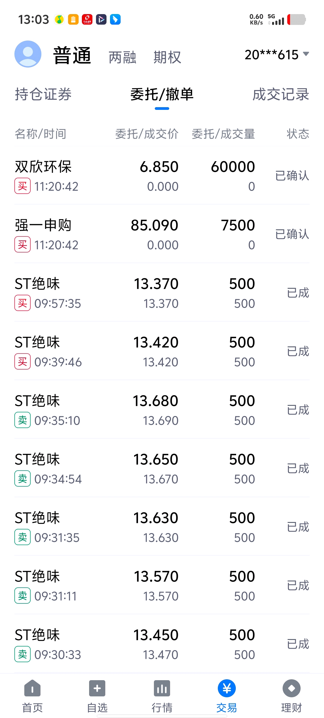
Task: Select the 普通 account tab
Action: tap(72, 56)
